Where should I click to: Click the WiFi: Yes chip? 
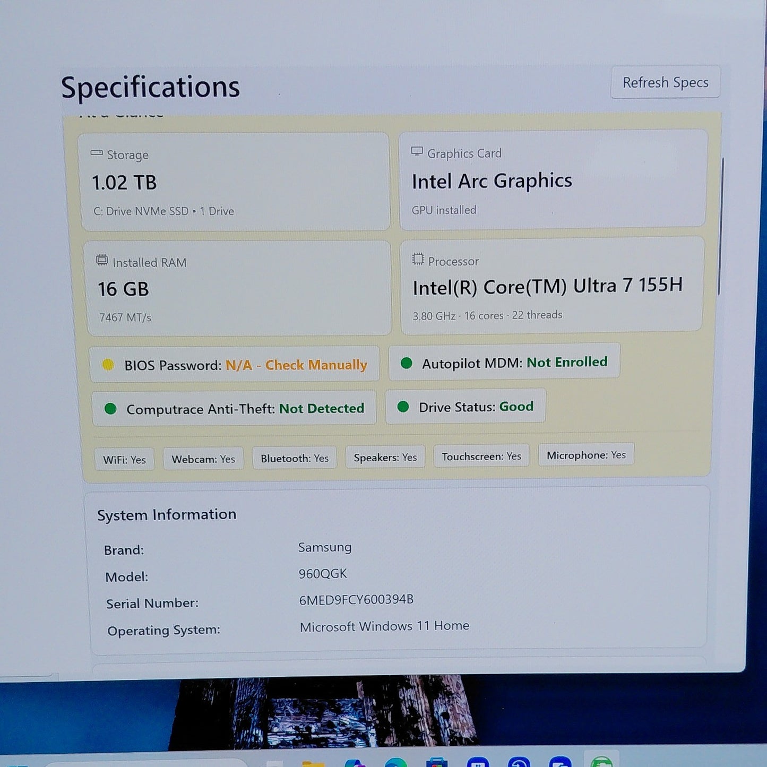pos(124,460)
